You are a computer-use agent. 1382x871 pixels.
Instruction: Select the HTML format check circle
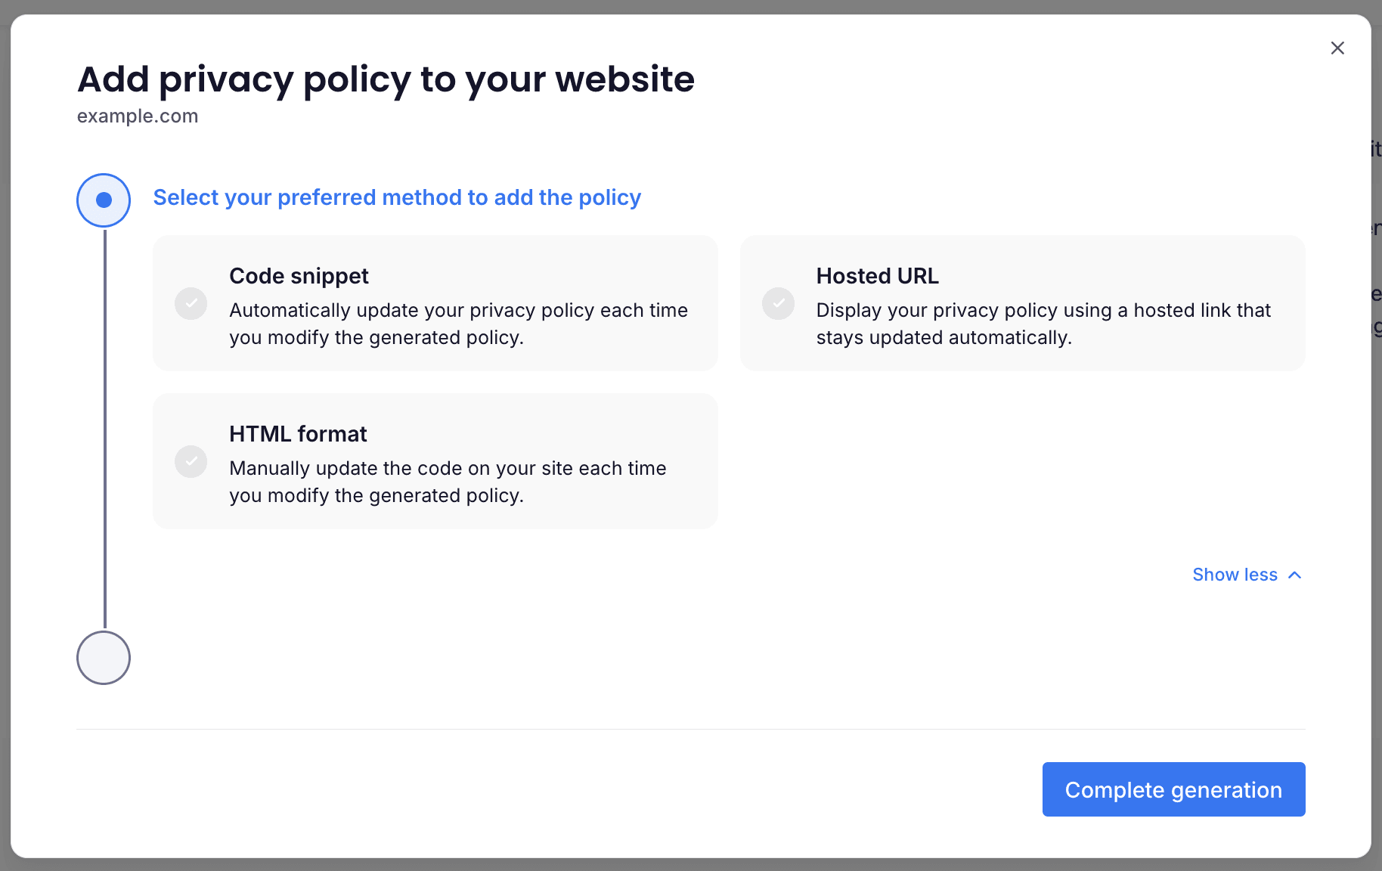(x=191, y=462)
